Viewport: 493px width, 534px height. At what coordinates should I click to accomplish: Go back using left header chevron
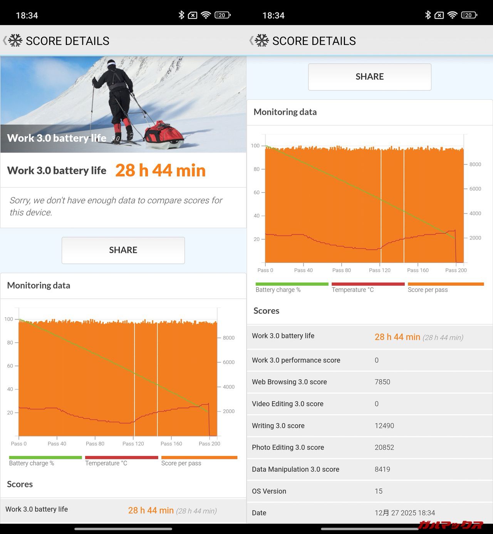tap(5, 40)
